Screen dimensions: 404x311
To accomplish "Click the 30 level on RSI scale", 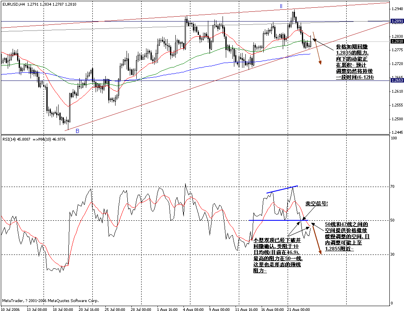I will (x=393, y=254).
